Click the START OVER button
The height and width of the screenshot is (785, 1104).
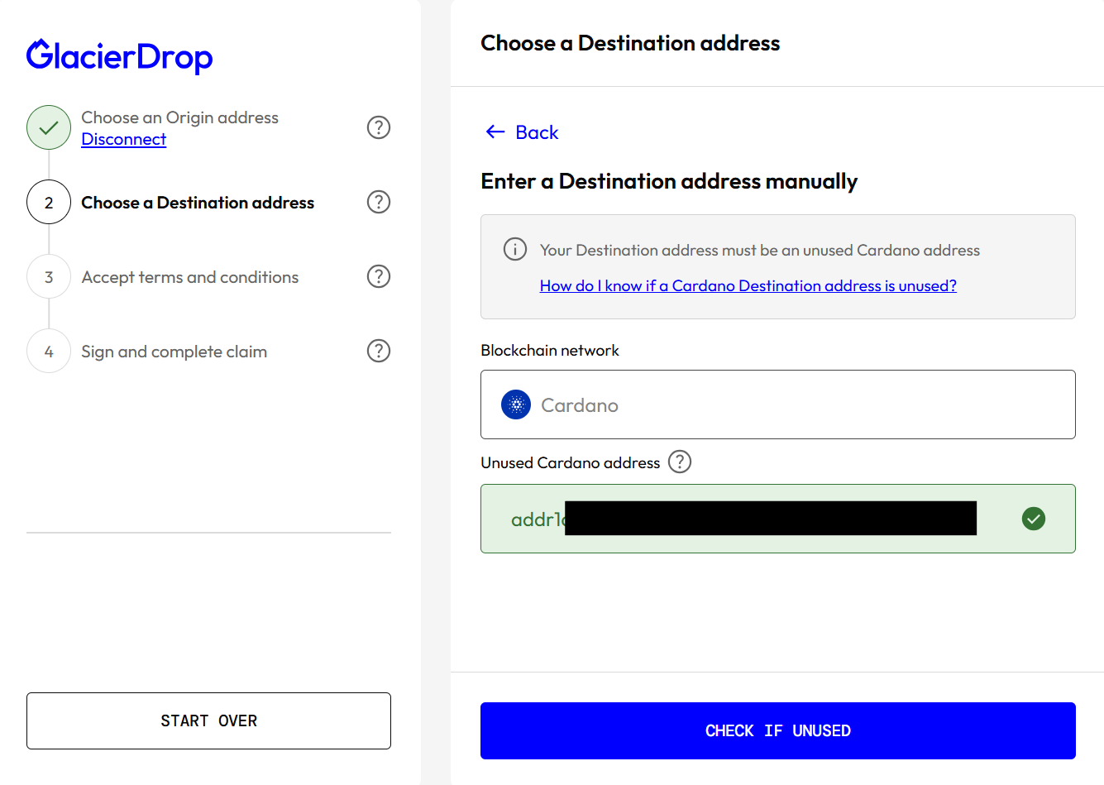click(x=208, y=720)
